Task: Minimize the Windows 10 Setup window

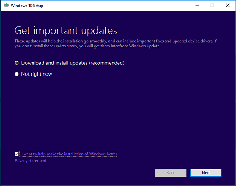Action: pos(197,6)
